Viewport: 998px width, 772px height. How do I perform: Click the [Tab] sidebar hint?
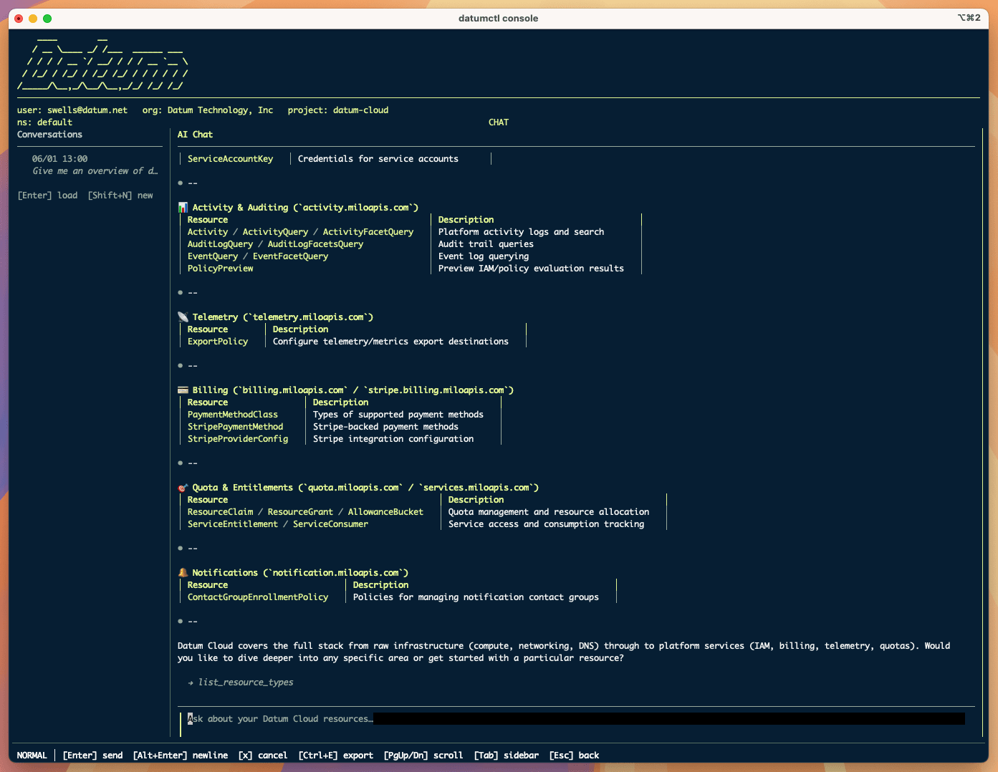point(506,756)
